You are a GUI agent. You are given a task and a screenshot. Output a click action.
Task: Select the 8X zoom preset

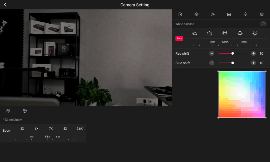click(65, 128)
